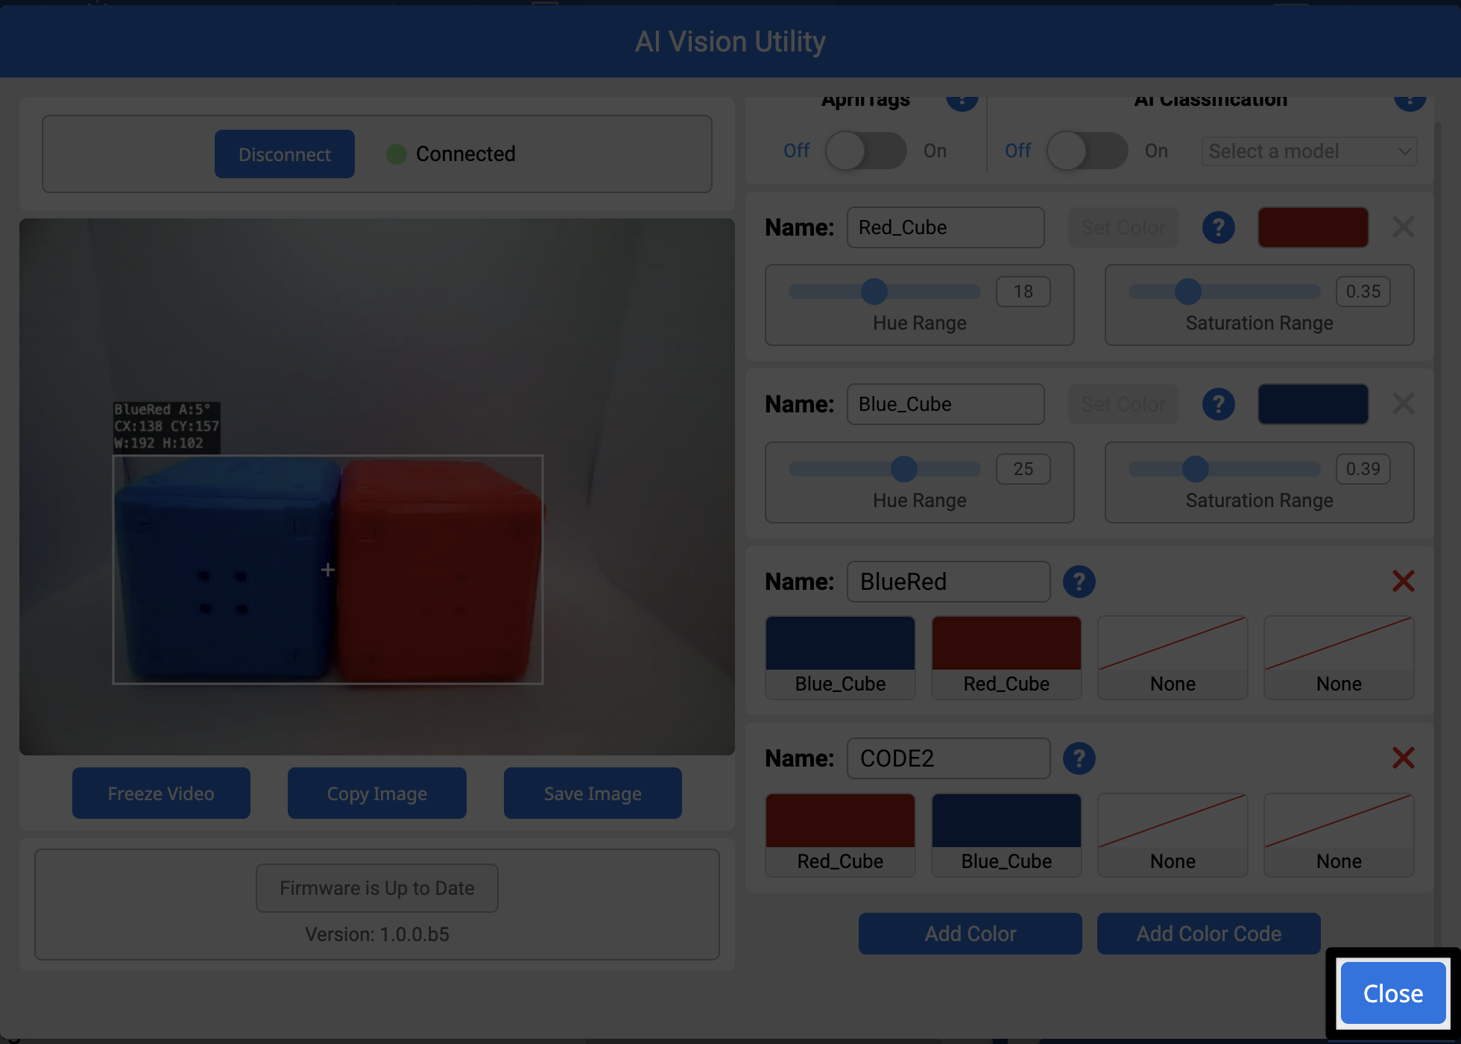This screenshot has width=1461, height=1044.
Task: Open help for the BlueRed color code
Action: [1079, 581]
